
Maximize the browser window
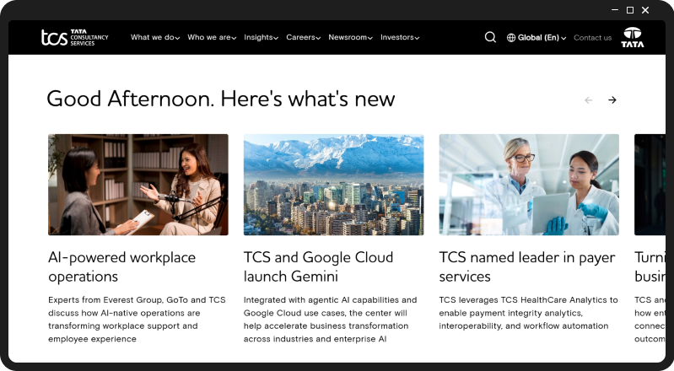[x=630, y=10]
